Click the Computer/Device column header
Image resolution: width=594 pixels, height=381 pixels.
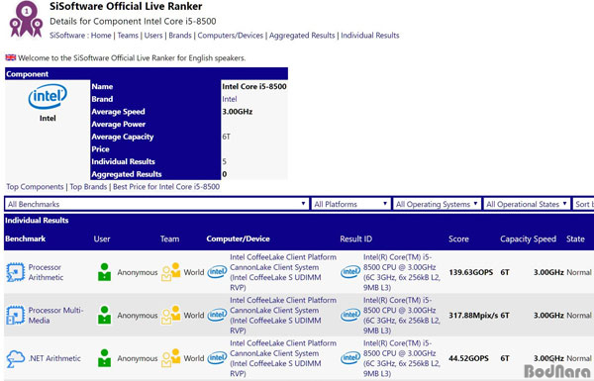tap(238, 238)
